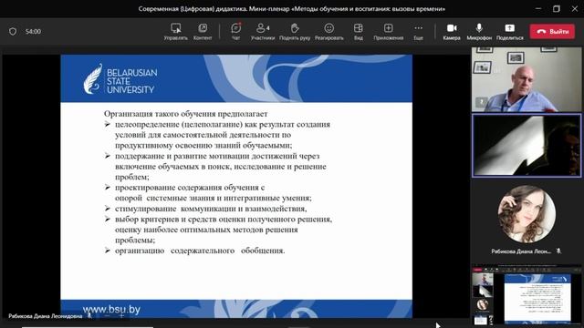Select the shared-screen preview thumbnail at bottom right
The image size is (584, 328).
527,294
